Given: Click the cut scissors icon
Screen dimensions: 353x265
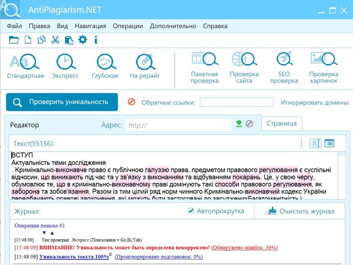Looking at the screenshot, I should (x=56, y=40).
